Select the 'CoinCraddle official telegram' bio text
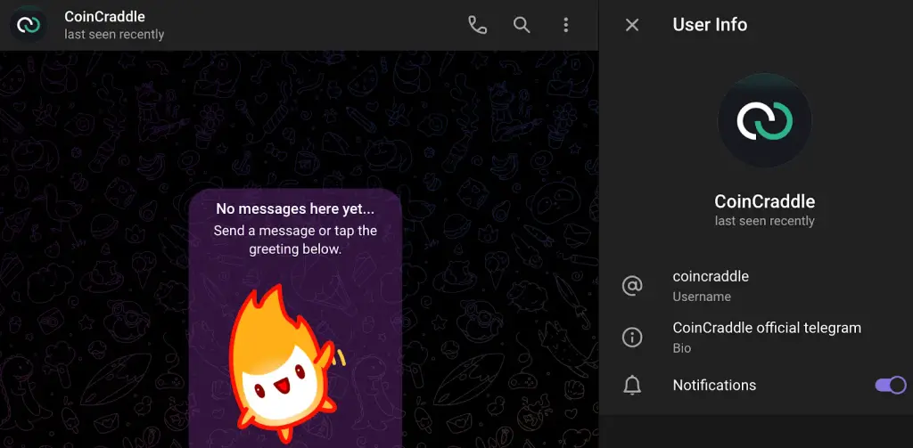Viewport: 913px width, 448px height. coord(767,328)
